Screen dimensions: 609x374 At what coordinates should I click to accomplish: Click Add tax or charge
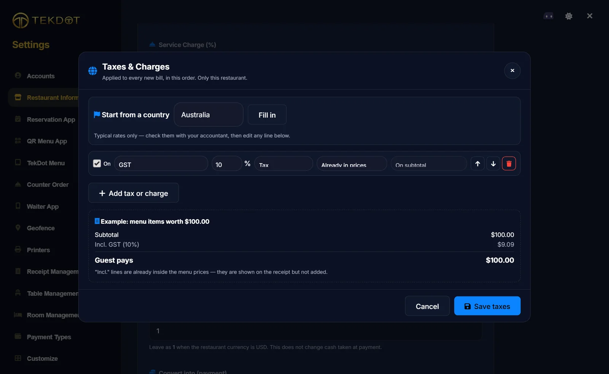coord(134,193)
